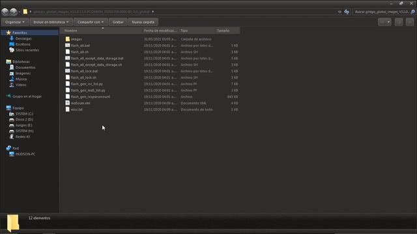The height and width of the screenshot is (234, 417).
Task: Open the Documentos library
Action: 25,68
